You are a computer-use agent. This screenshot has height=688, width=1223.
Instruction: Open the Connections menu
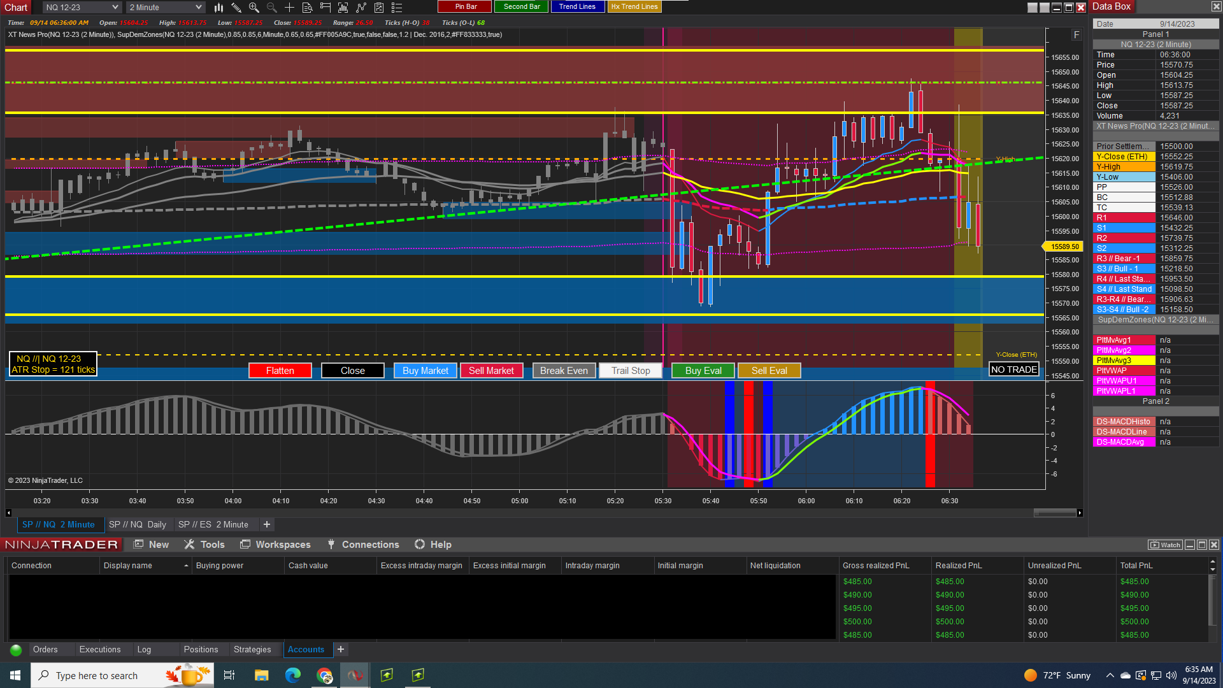pyautogui.click(x=363, y=545)
